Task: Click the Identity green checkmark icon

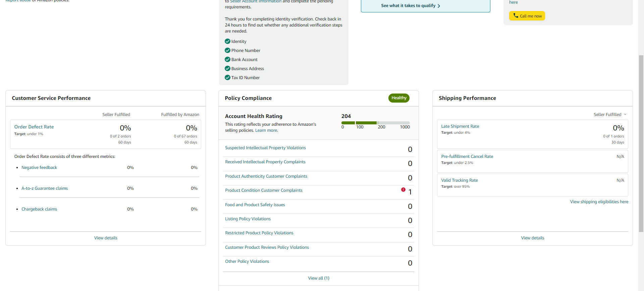Action: point(227,41)
